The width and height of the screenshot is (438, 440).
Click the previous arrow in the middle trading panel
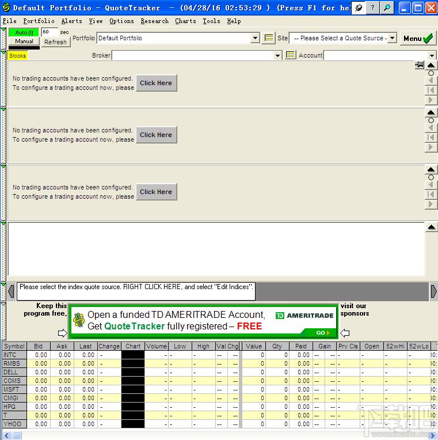pyautogui.click(x=431, y=128)
